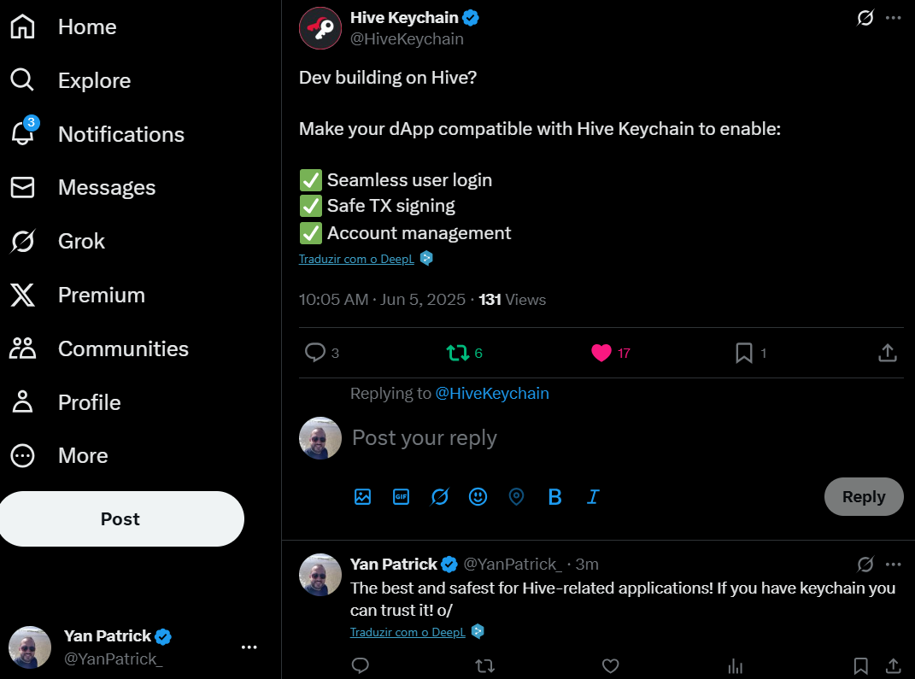This screenshot has height=679, width=915.
Task: Expand account menu next to @YanPatrick_
Action: click(x=249, y=647)
